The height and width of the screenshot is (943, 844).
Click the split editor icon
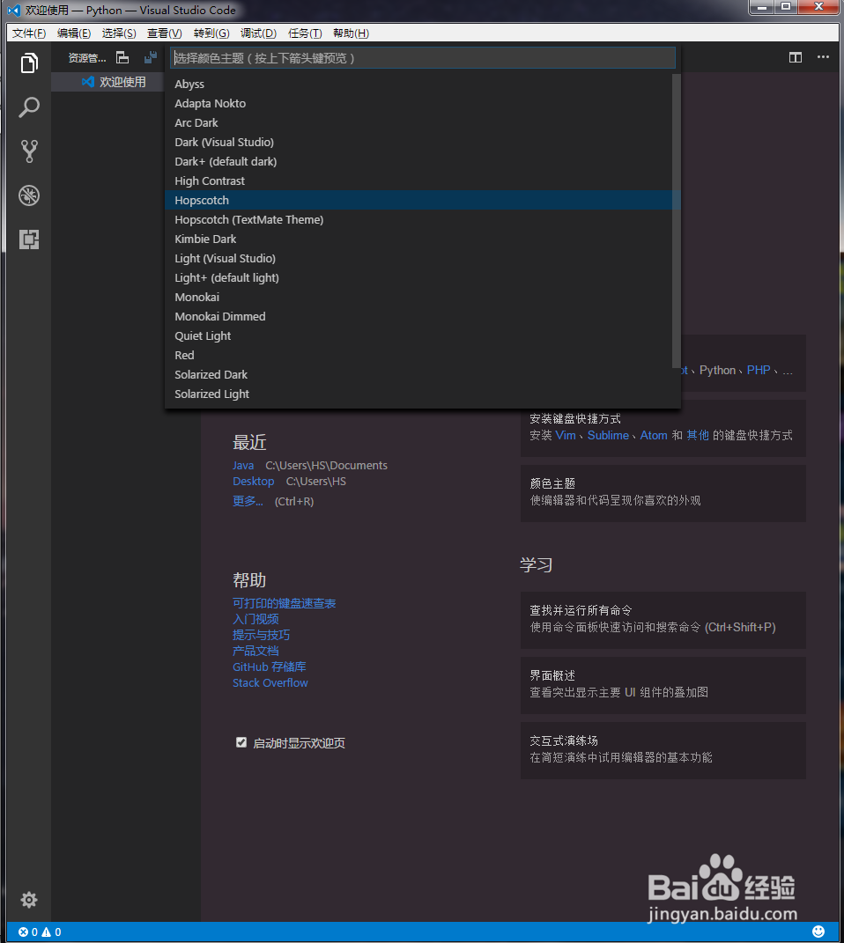(796, 58)
